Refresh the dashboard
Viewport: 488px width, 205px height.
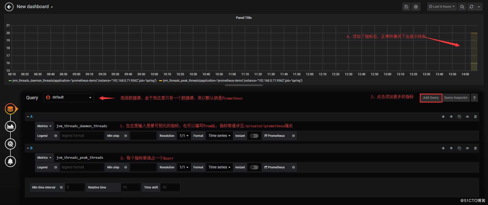pos(471,7)
